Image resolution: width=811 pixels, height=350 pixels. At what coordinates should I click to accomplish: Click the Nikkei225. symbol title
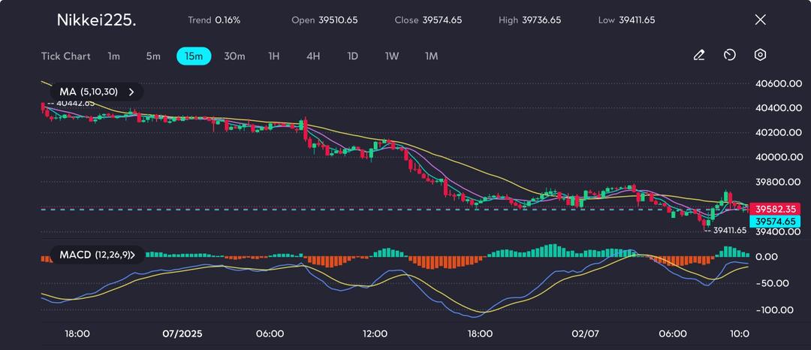coord(97,20)
